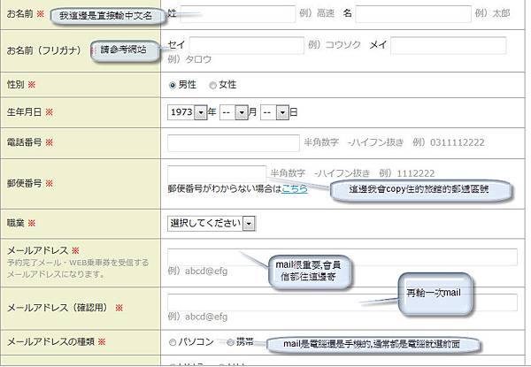
Task: Expand the 職業 選択してください dropdown
Action: (212, 224)
